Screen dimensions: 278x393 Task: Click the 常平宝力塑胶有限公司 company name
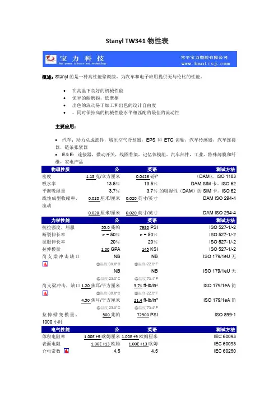(x=204, y=58)
